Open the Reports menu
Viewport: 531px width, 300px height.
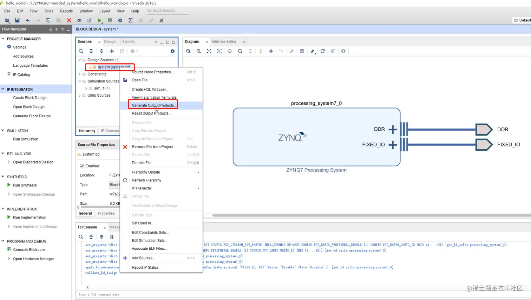point(66,11)
